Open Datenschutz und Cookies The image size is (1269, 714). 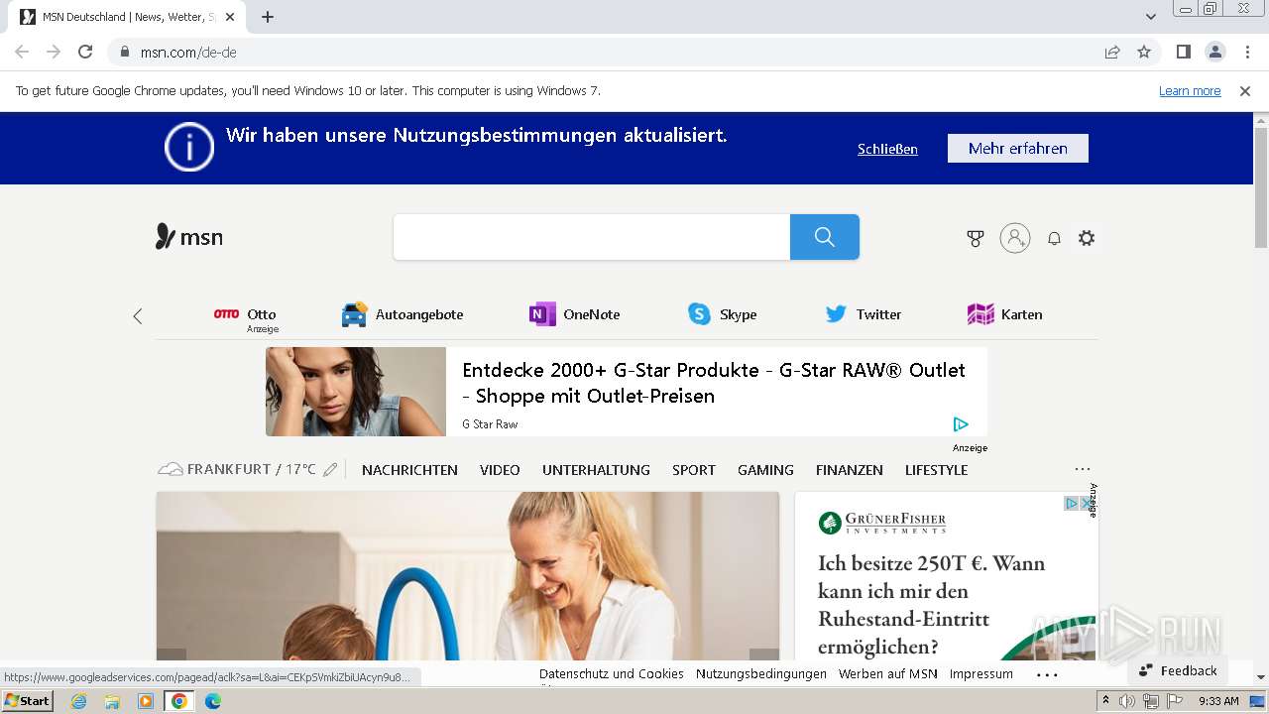click(612, 673)
